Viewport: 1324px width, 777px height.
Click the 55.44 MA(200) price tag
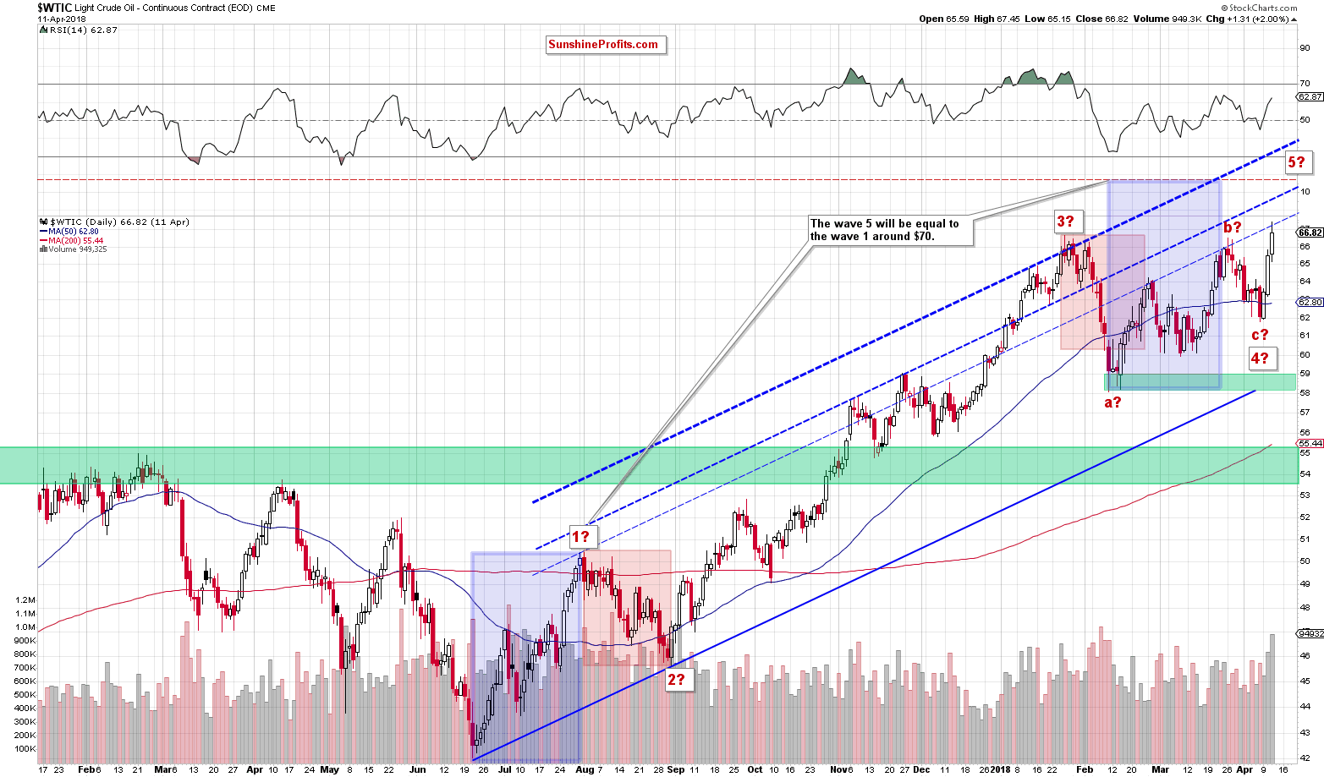[1310, 443]
